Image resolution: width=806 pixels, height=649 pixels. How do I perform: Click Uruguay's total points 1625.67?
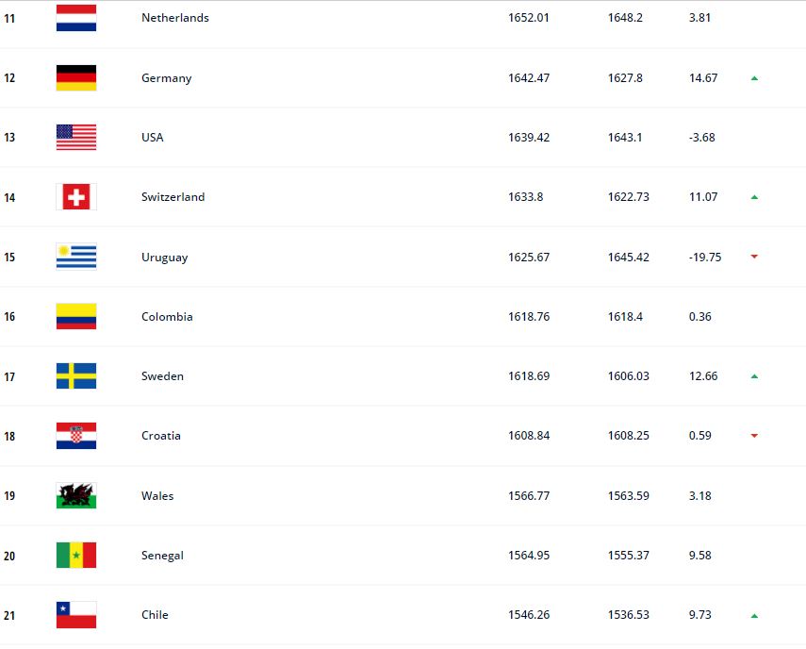529,258
